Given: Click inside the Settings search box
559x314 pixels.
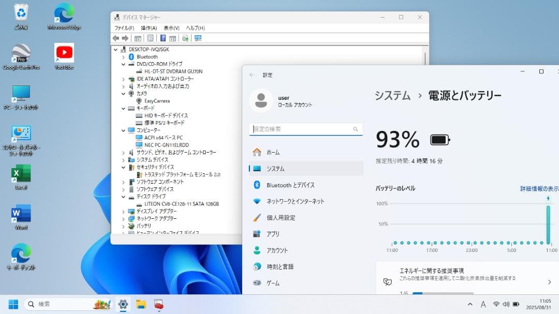Looking at the screenshot, I should tap(300, 129).
